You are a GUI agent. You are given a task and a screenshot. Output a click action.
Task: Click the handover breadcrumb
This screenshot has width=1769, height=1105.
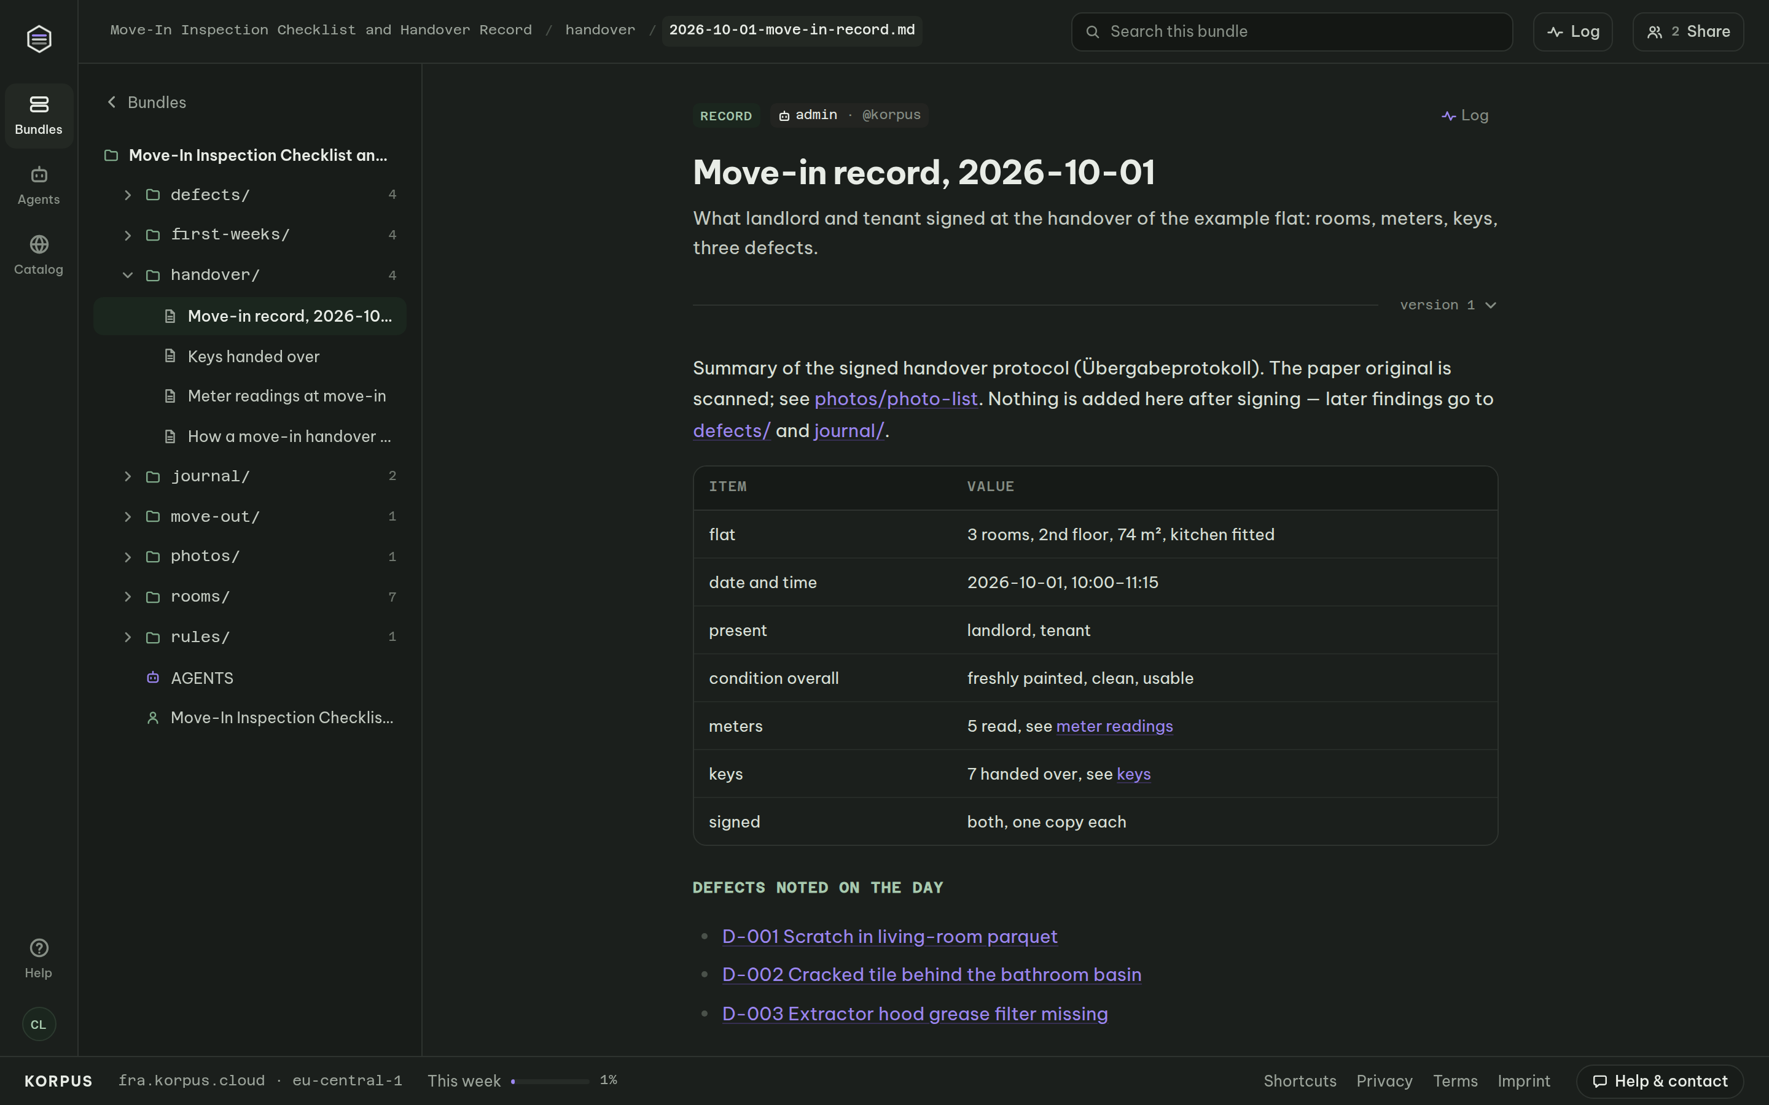[x=600, y=30]
